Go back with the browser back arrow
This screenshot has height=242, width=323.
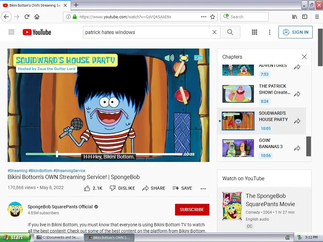click(x=6, y=17)
